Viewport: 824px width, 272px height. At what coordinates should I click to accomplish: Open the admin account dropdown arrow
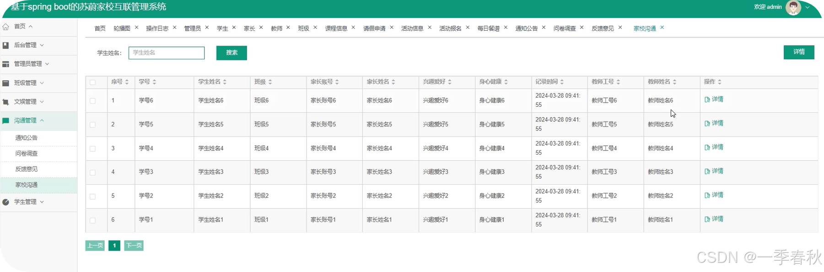coord(808,7)
